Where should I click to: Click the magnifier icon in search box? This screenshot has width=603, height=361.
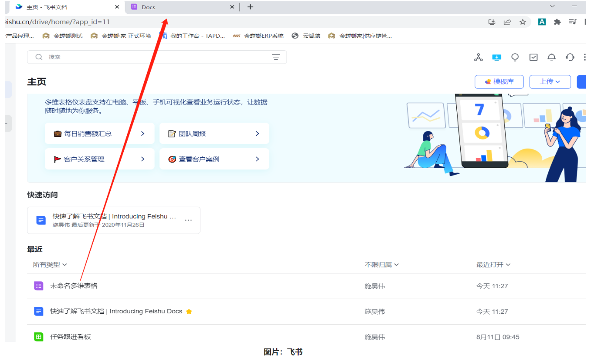click(39, 57)
